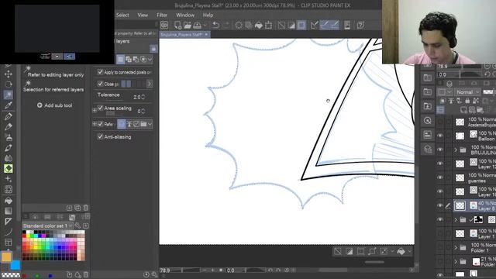Click the Deselect icon in selection launcher

(338, 251)
